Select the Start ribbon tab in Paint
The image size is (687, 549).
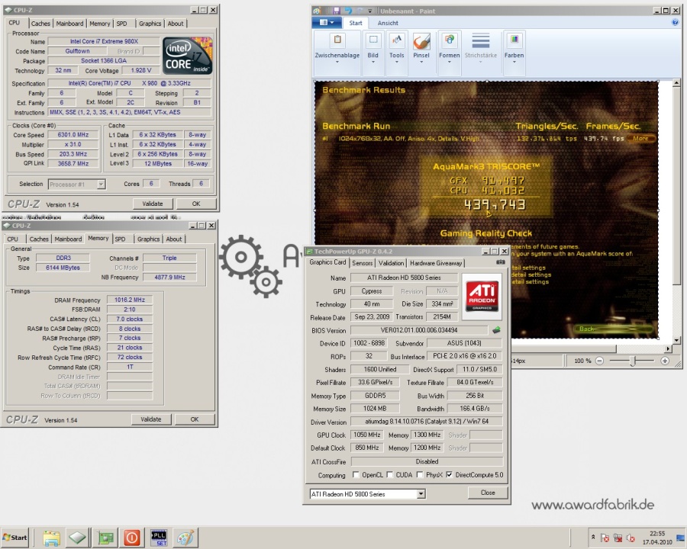[x=355, y=23]
